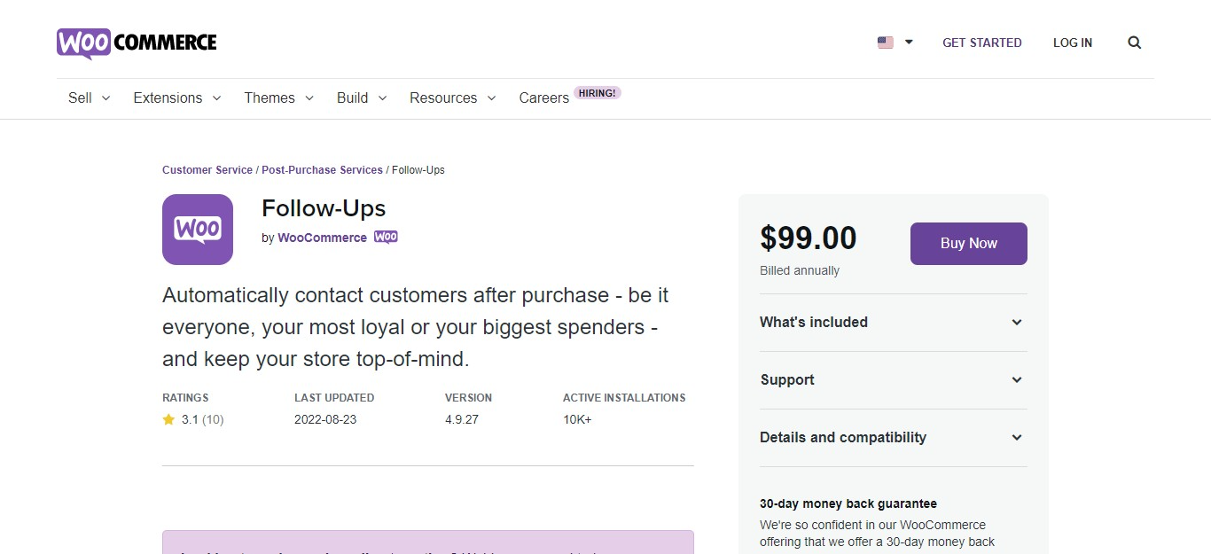
Task: Open the Sell dropdown menu
Action: tap(89, 98)
